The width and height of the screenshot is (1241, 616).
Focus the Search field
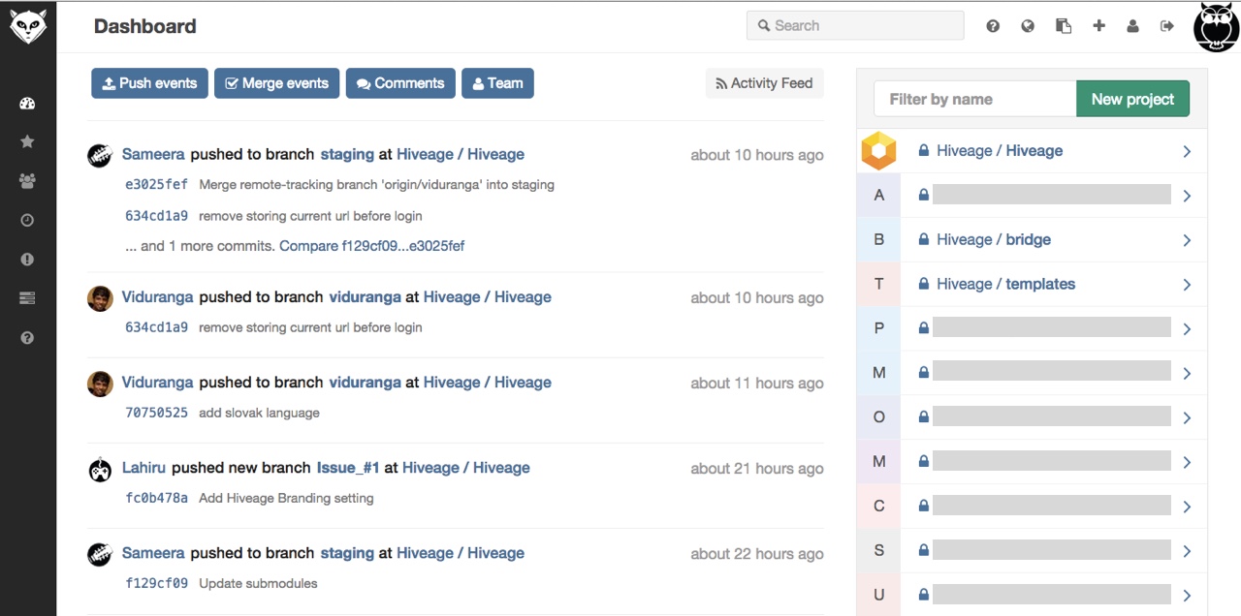pyautogui.click(x=855, y=25)
